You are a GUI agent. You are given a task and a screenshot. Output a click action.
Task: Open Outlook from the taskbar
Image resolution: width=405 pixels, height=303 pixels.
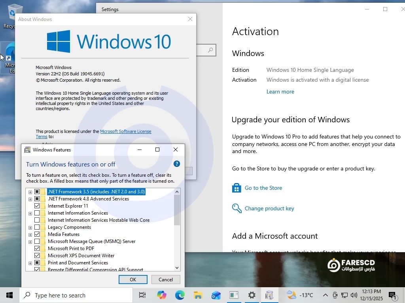[216, 295]
